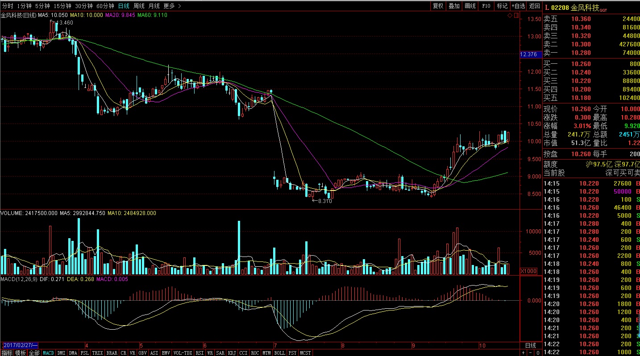Choose the SAR indicator tab
The width and height of the screenshot is (640, 356).
coord(220,353)
